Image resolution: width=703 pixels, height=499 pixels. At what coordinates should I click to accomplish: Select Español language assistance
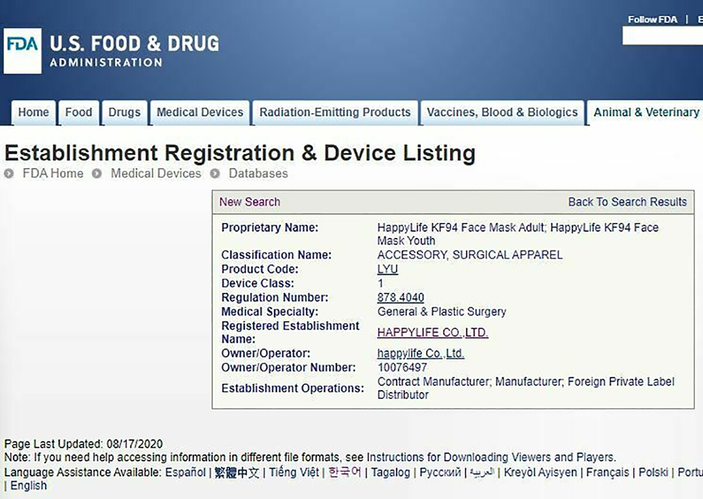pos(185,473)
